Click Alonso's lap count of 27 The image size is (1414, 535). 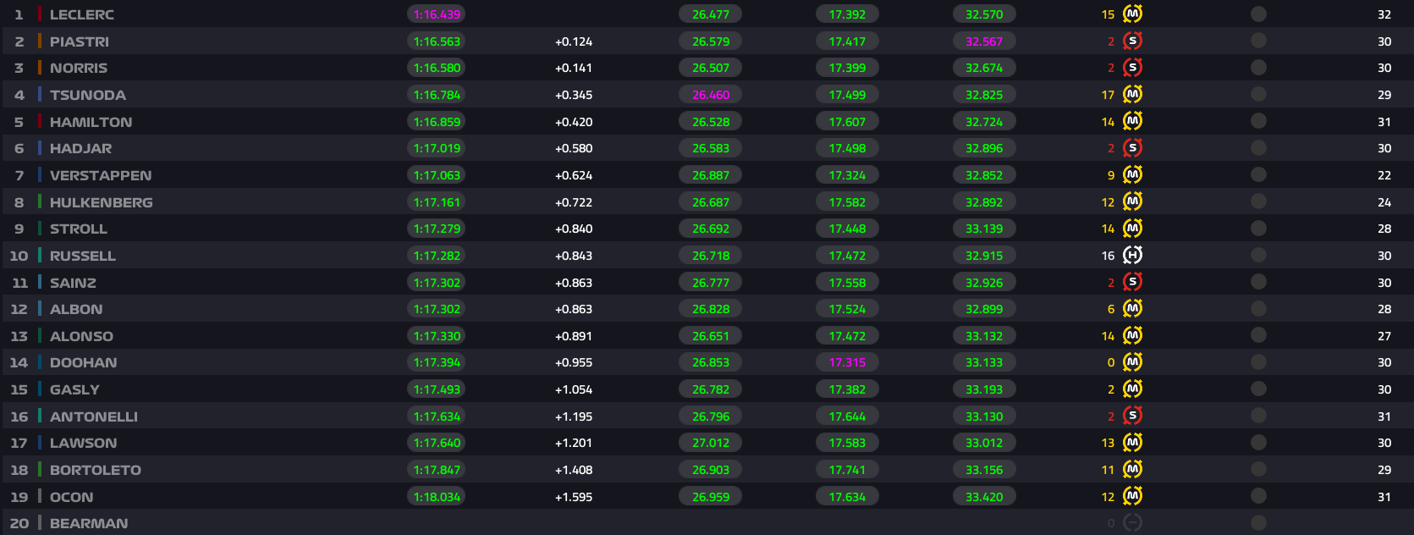pyautogui.click(x=1384, y=336)
